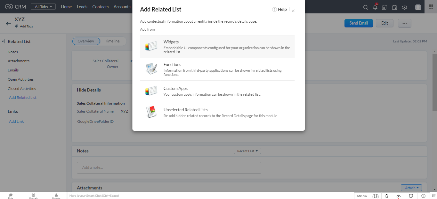Switch to the Overview view
Image resolution: width=437 pixels, height=199 pixels.
tap(86, 41)
